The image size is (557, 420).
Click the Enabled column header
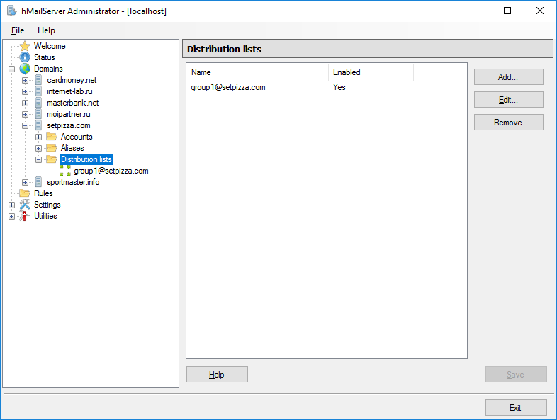371,72
